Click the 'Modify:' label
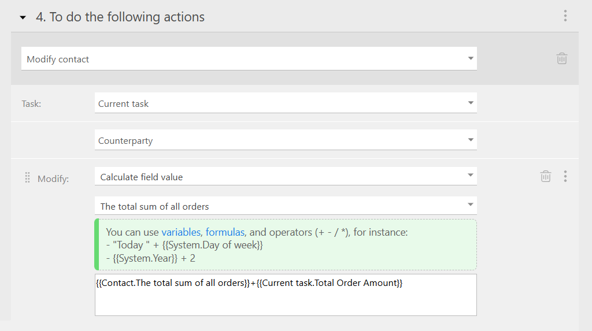This screenshot has width=592, height=331. tap(53, 179)
